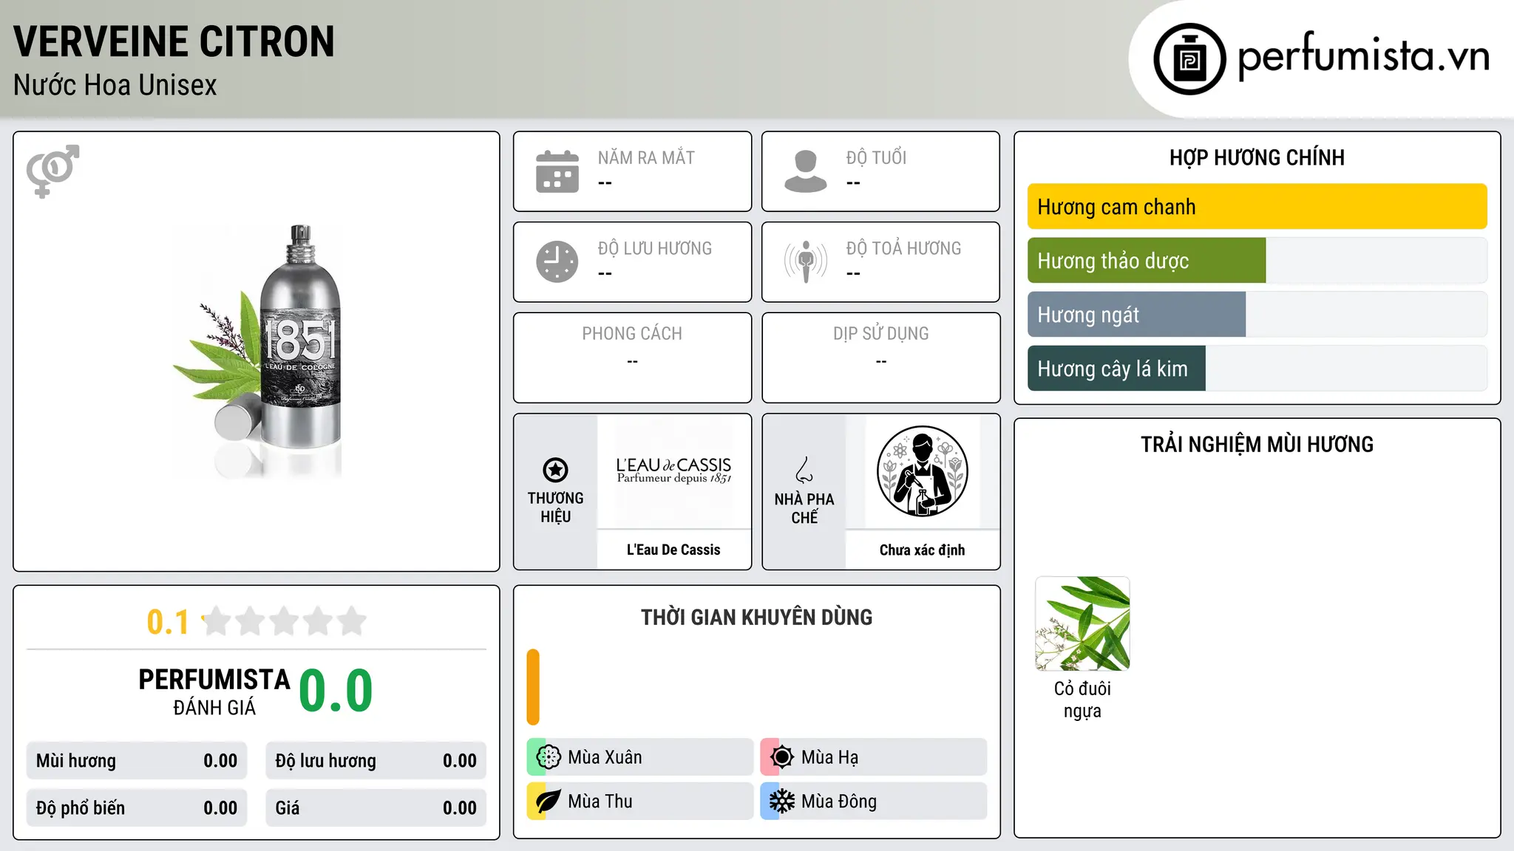Click the orange season usage bar
The height and width of the screenshot is (851, 1514).
pyautogui.click(x=533, y=687)
